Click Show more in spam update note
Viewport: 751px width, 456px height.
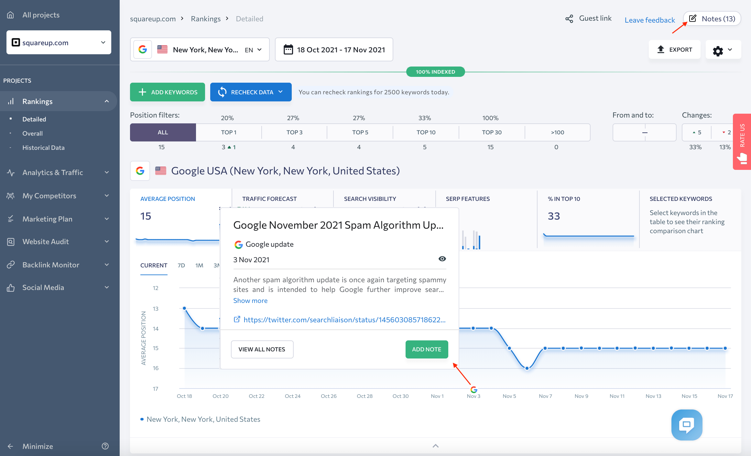[250, 300]
